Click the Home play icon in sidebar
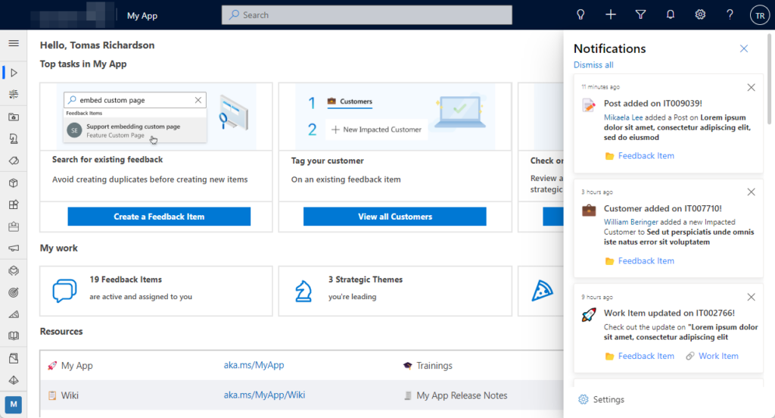This screenshot has width=775, height=418. click(14, 73)
